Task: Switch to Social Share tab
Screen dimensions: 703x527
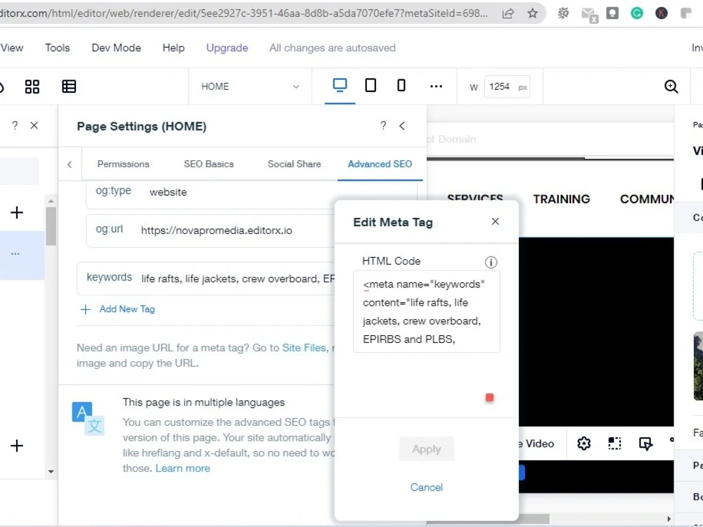Action: (294, 164)
